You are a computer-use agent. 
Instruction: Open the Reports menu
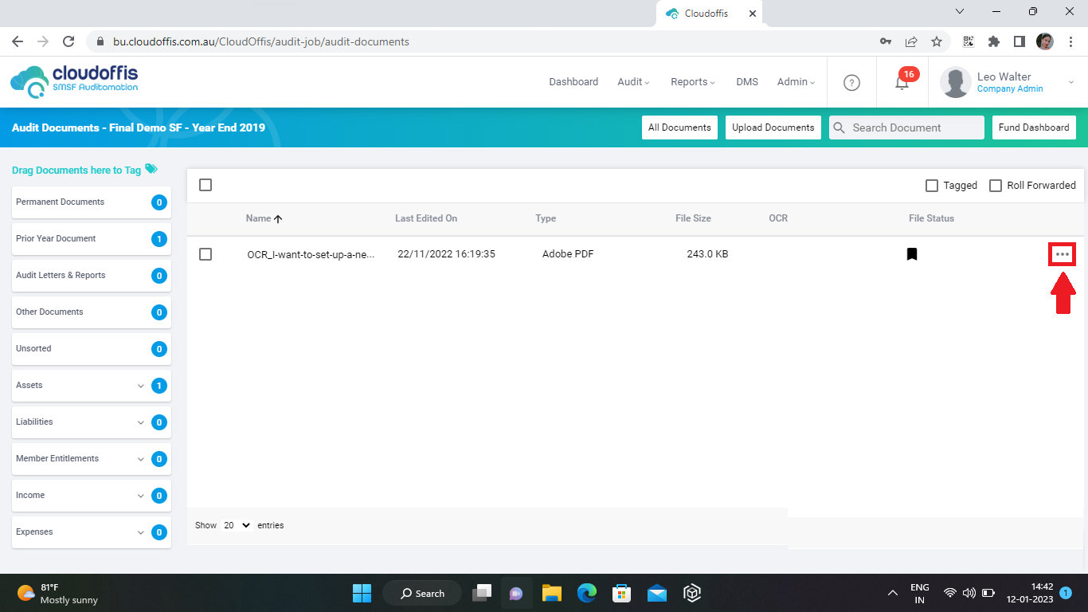pyautogui.click(x=692, y=82)
